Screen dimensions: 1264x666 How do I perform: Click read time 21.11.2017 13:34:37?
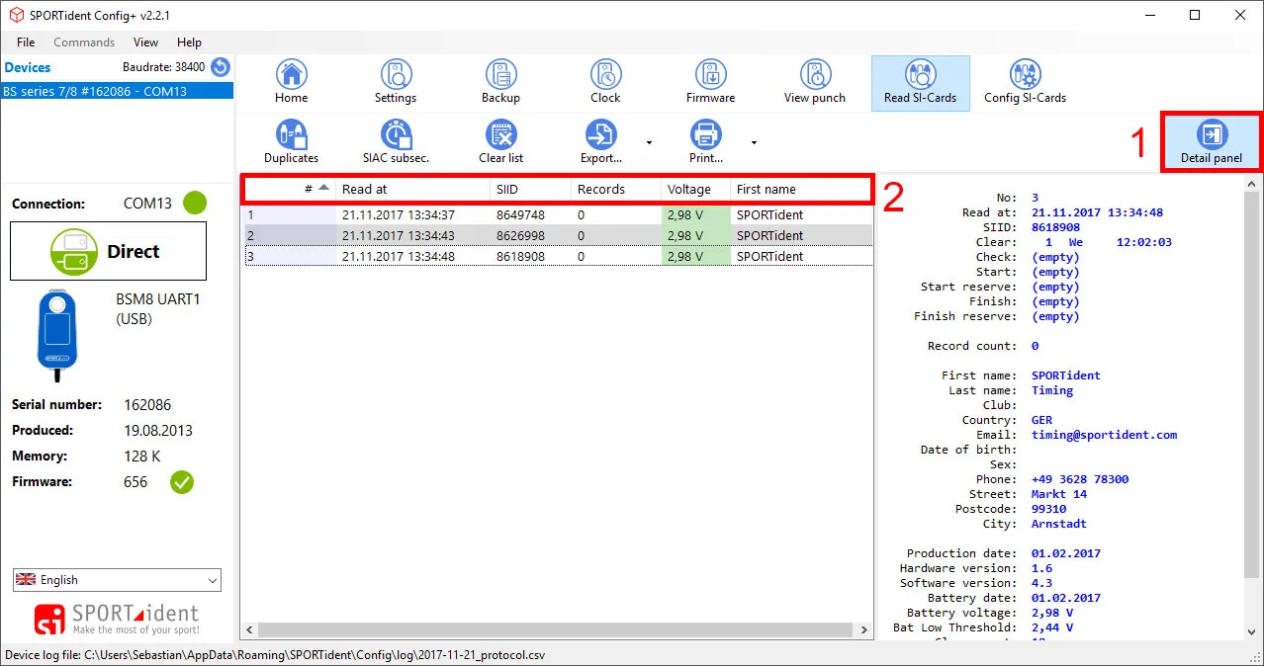[399, 214]
